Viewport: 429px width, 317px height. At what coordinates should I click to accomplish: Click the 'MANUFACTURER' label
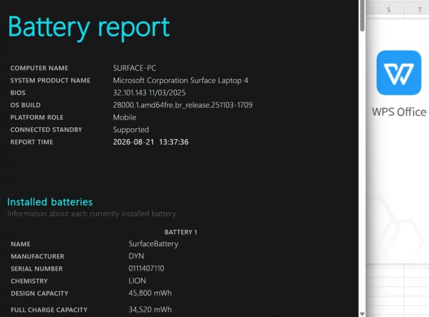point(37,256)
